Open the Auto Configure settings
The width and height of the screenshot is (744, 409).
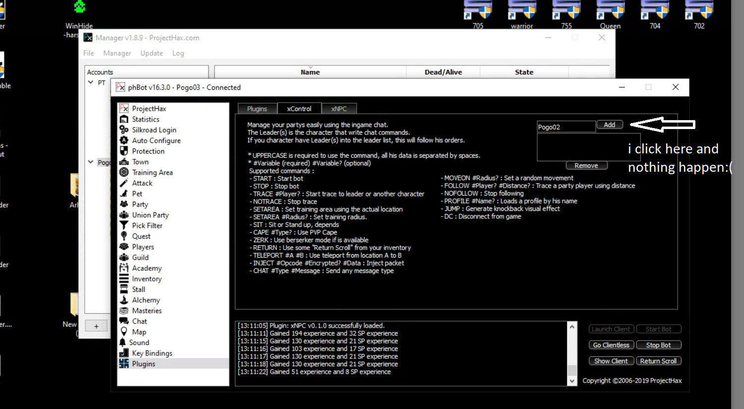coord(156,140)
